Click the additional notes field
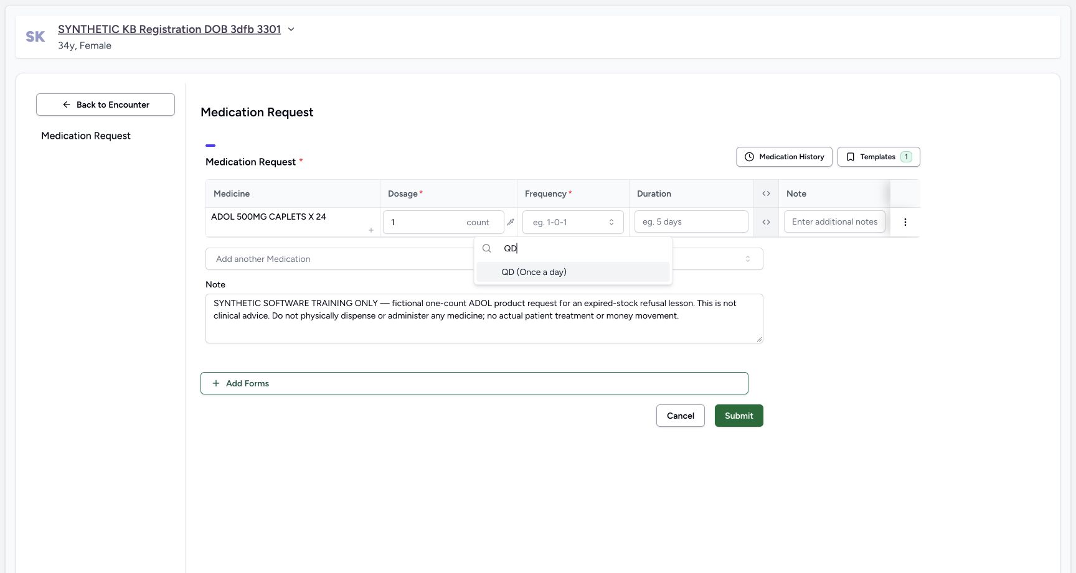 click(834, 221)
